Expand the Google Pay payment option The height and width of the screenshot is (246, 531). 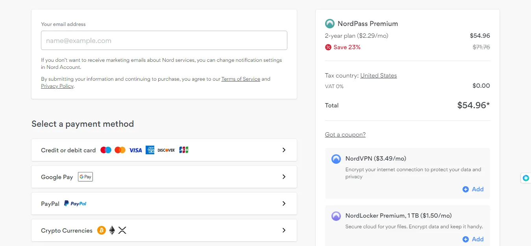164,177
